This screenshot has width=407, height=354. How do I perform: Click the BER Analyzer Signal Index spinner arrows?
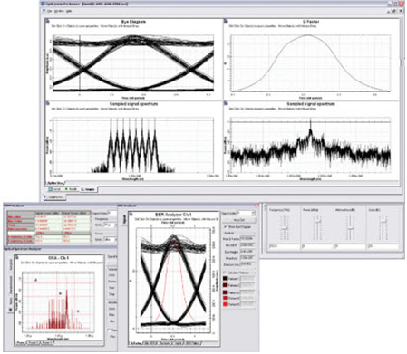point(253,213)
